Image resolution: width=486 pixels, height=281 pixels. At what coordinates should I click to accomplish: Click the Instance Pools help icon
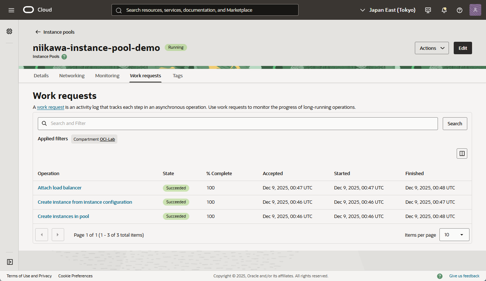click(x=64, y=57)
